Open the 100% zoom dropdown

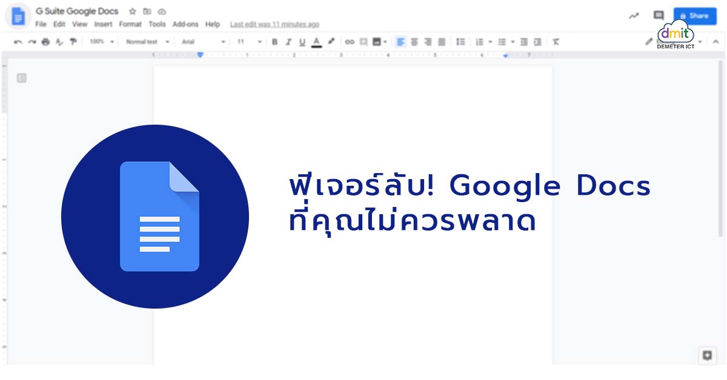click(x=102, y=42)
